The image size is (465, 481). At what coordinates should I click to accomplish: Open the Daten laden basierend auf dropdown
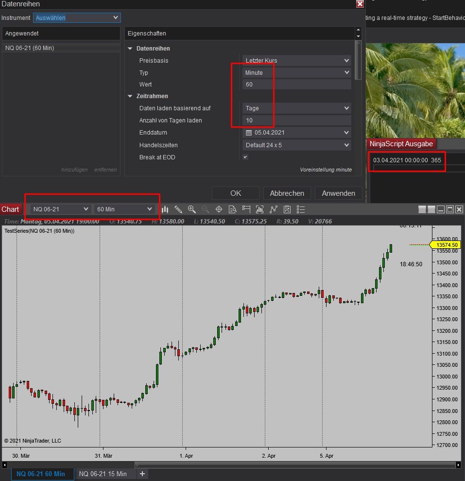(x=296, y=108)
